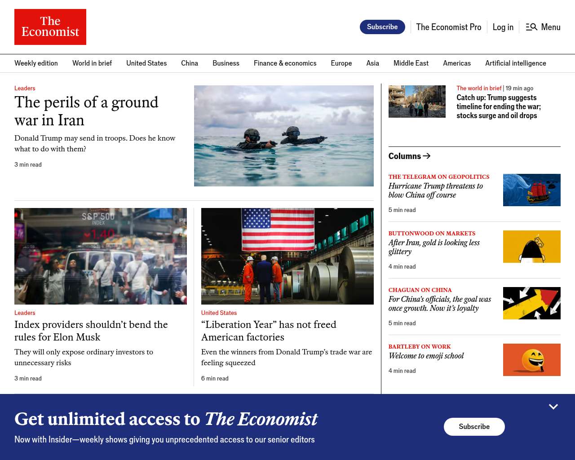Open the Asia section
575x460 pixels.
tap(373, 63)
